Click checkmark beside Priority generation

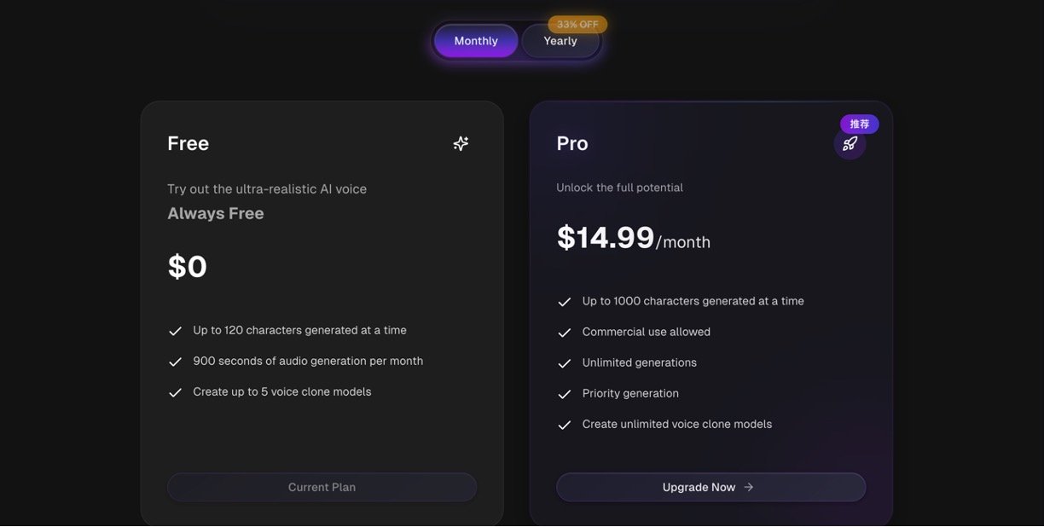click(564, 394)
